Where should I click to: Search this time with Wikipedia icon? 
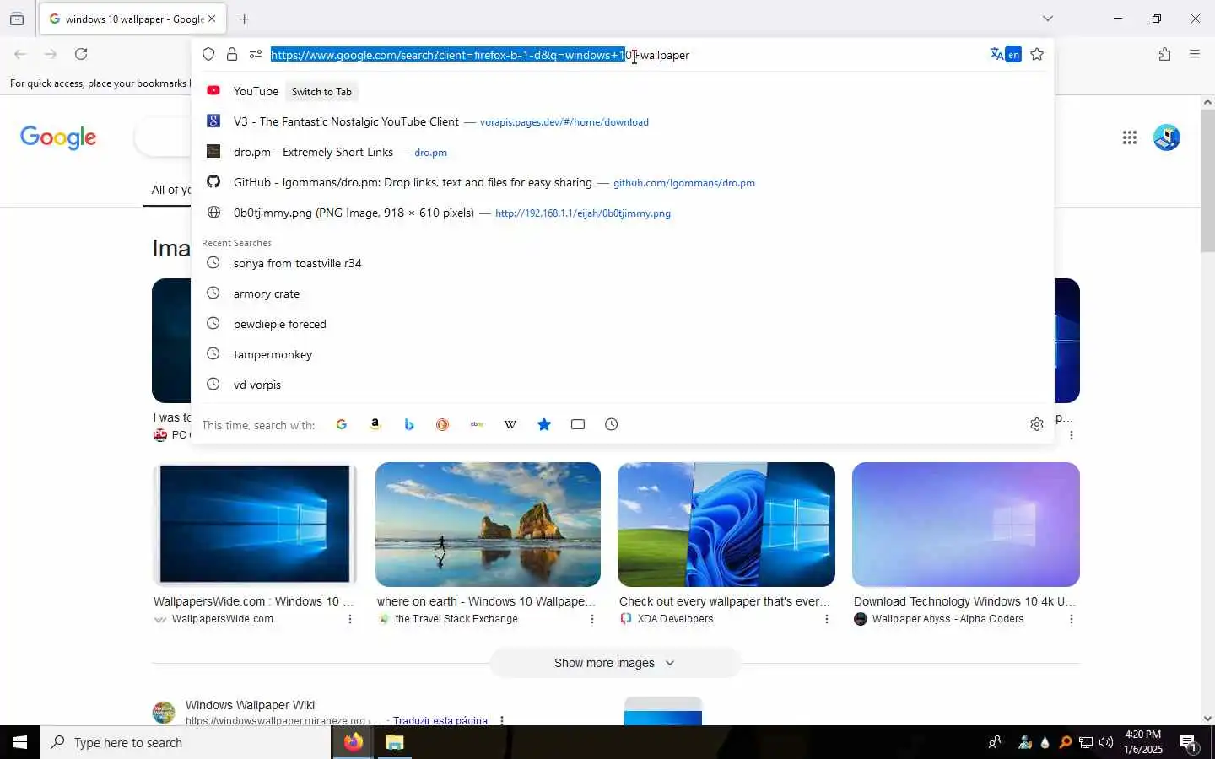tap(510, 424)
